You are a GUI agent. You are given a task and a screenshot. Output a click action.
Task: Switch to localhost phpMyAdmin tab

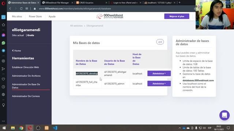(159, 3)
